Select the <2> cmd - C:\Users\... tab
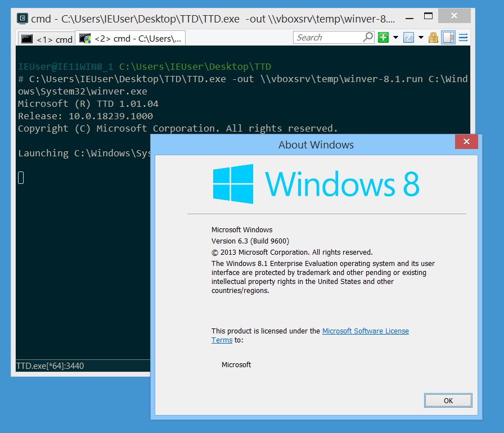Viewport: 504px width, 433px height. click(x=130, y=39)
